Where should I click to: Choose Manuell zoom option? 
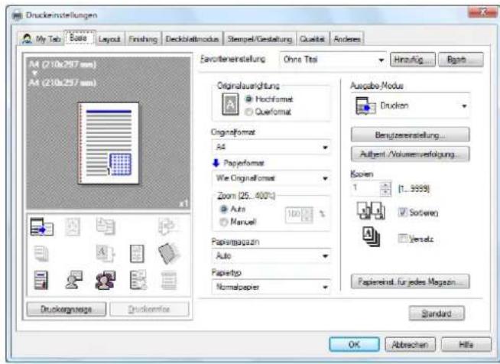[238, 222]
